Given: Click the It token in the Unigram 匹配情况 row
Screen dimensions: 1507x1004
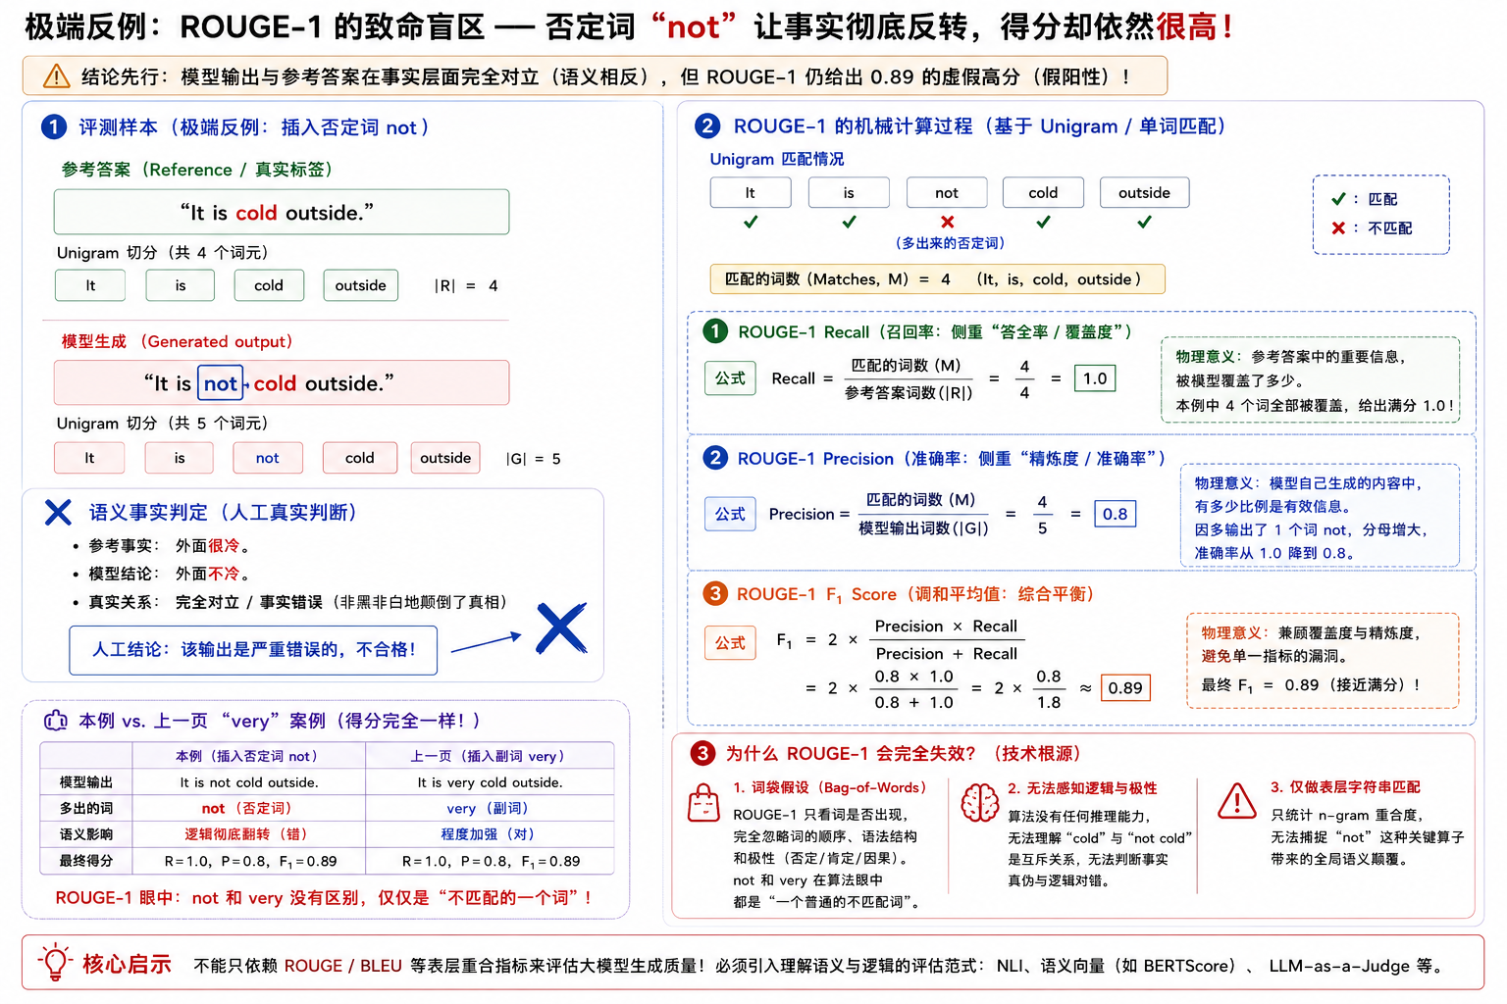Looking at the screenshot, I should [x=751, y=192].
